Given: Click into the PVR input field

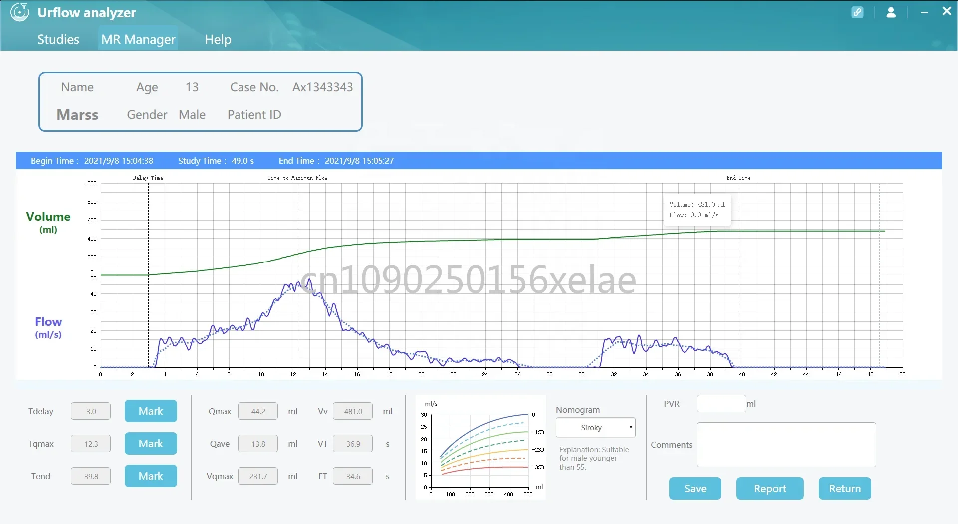Looking at the screenshot, I should coord(721,404).
